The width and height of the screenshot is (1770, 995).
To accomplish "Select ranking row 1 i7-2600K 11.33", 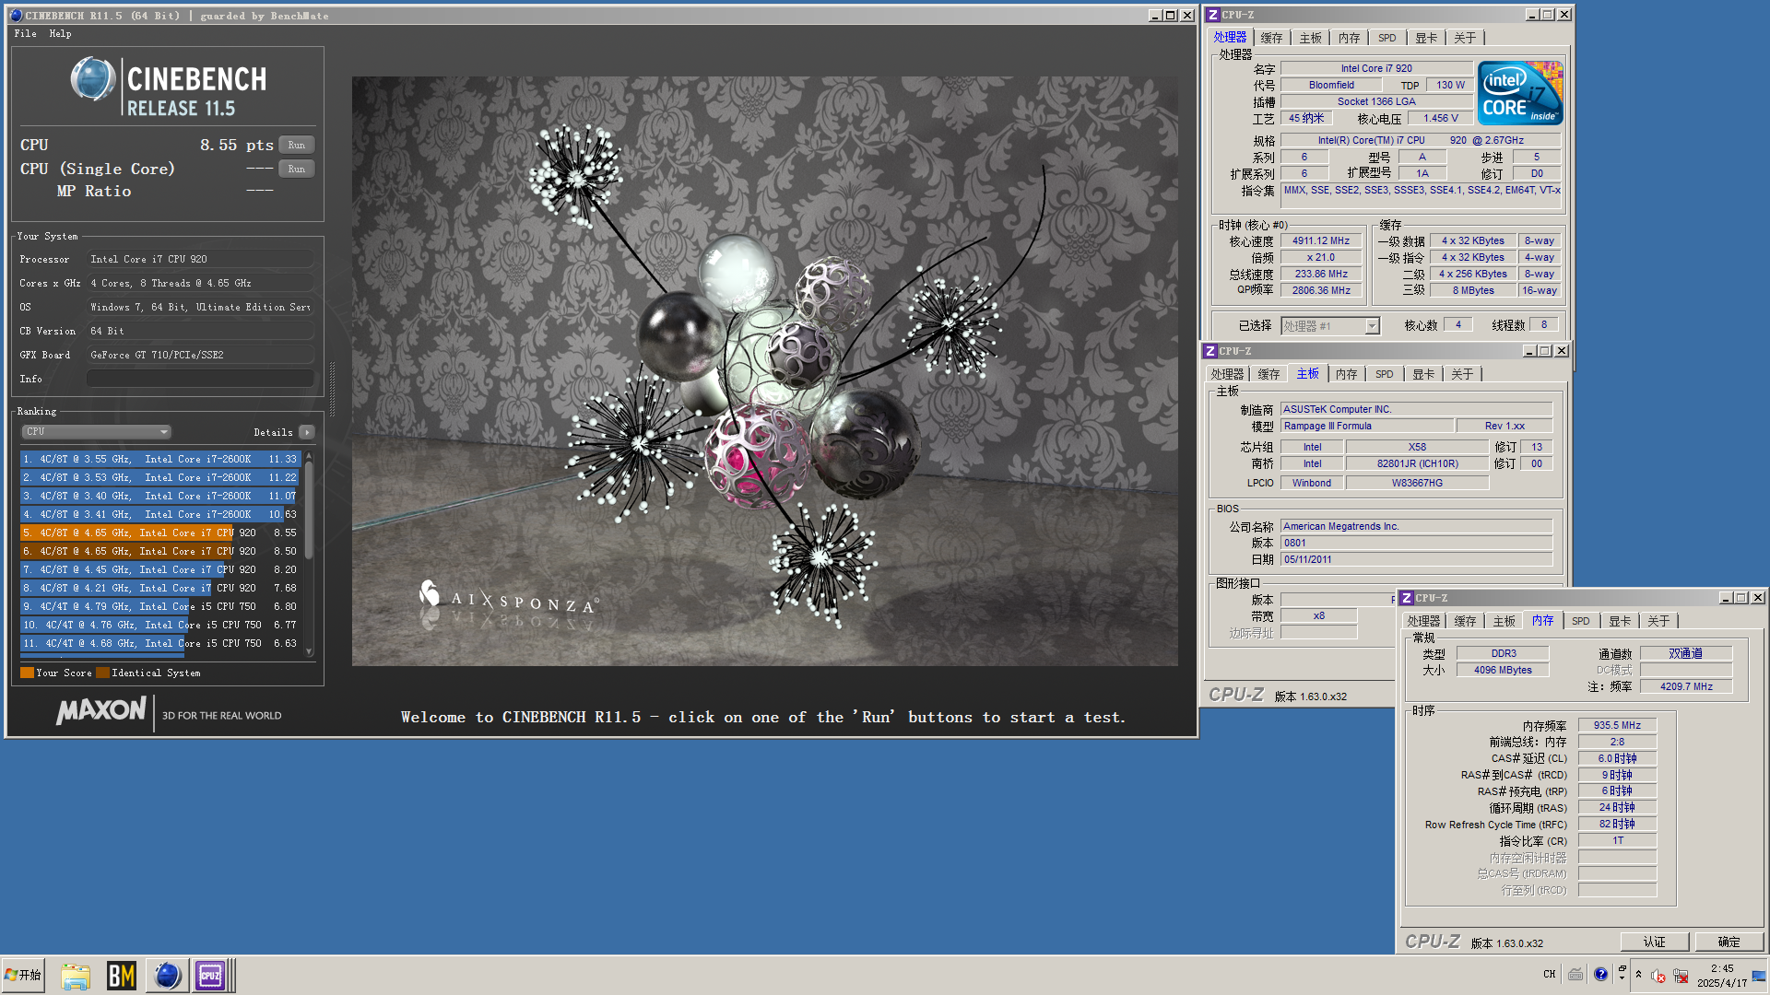I will click(x=160, y=459).
